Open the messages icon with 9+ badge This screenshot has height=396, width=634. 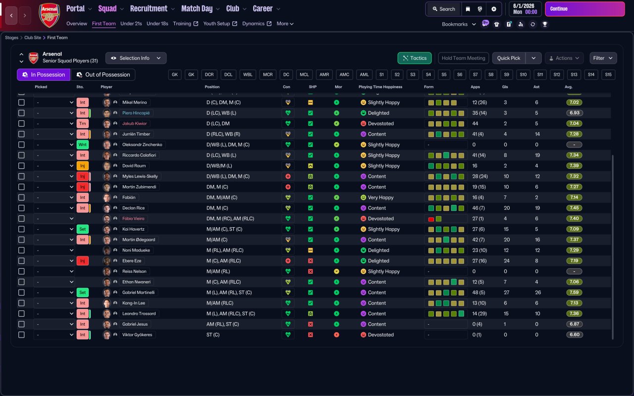pos(485,23)
